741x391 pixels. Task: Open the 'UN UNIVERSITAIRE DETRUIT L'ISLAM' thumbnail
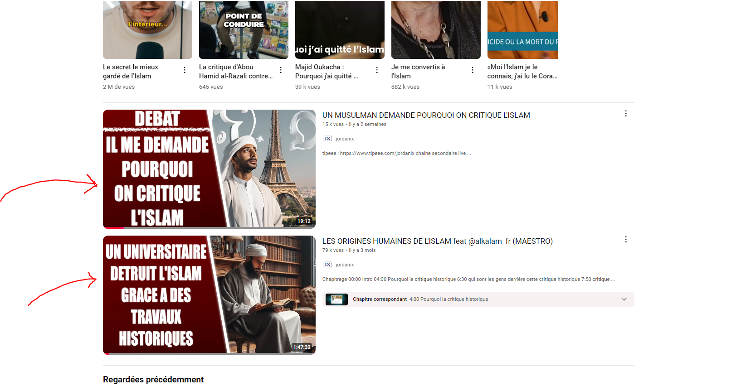pos(209,294)
